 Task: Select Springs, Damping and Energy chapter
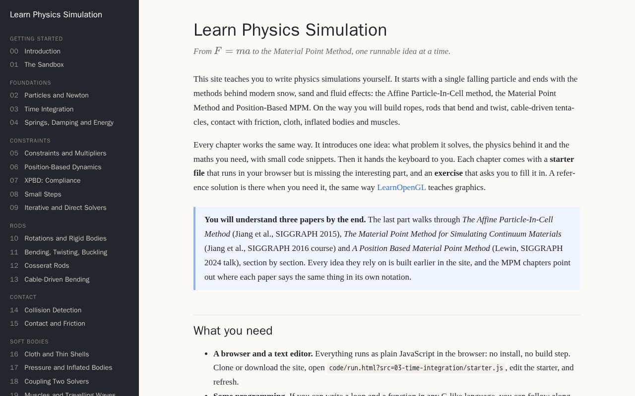62,123
